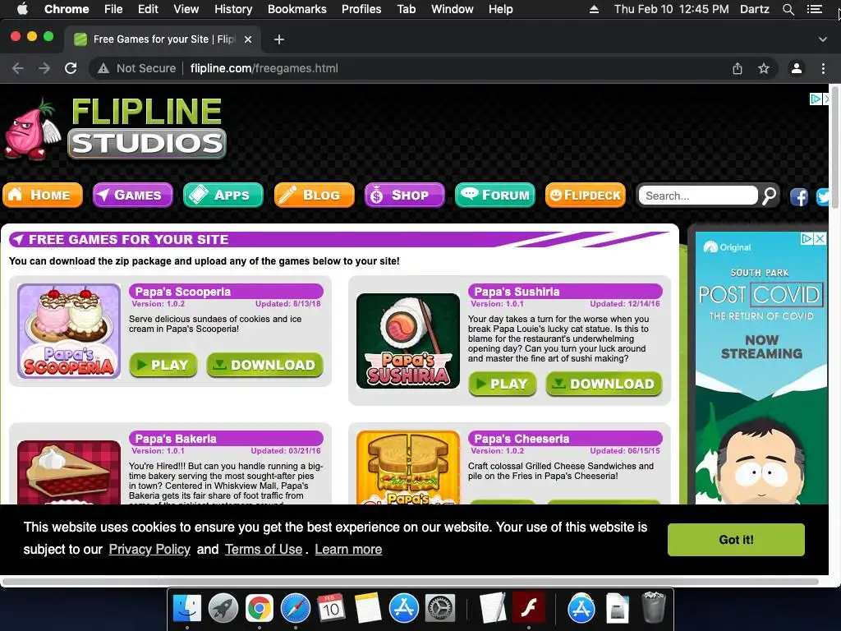Open the Chrome three-dot menu
The width and height of the screenshot is (841, 631).
pyautogui.click(x=823, y=68)
